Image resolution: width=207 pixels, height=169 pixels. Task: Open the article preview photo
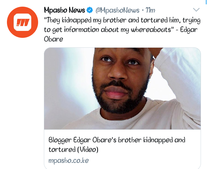pyautogui.click(x=122, y=88)
